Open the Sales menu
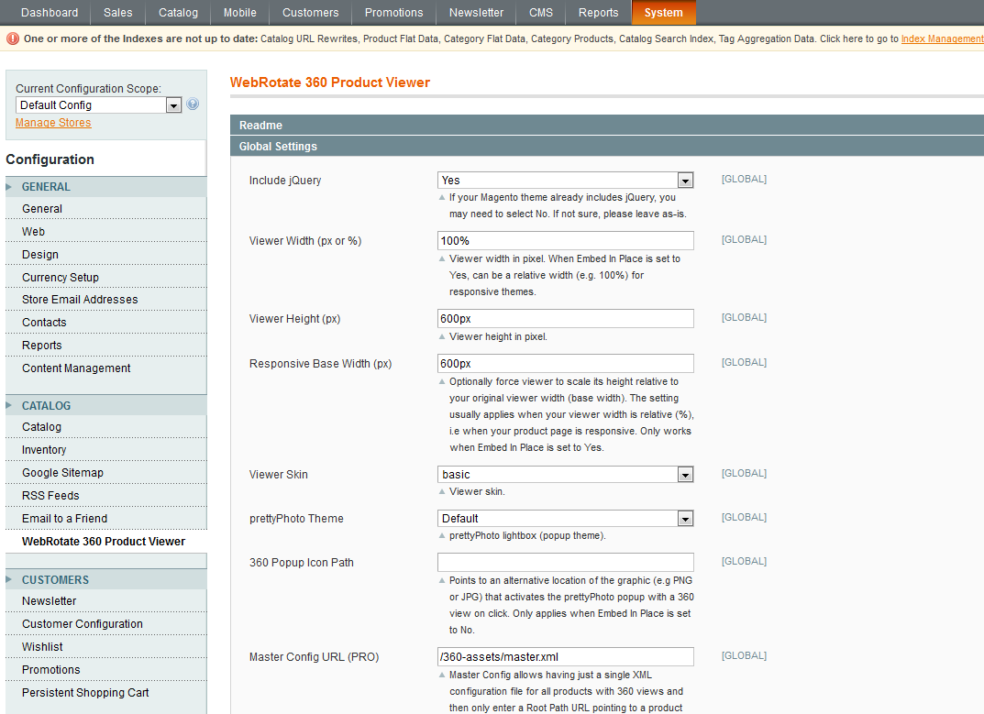Image resolution: width=984 pixels, height=714 pixels. (118, 13)
